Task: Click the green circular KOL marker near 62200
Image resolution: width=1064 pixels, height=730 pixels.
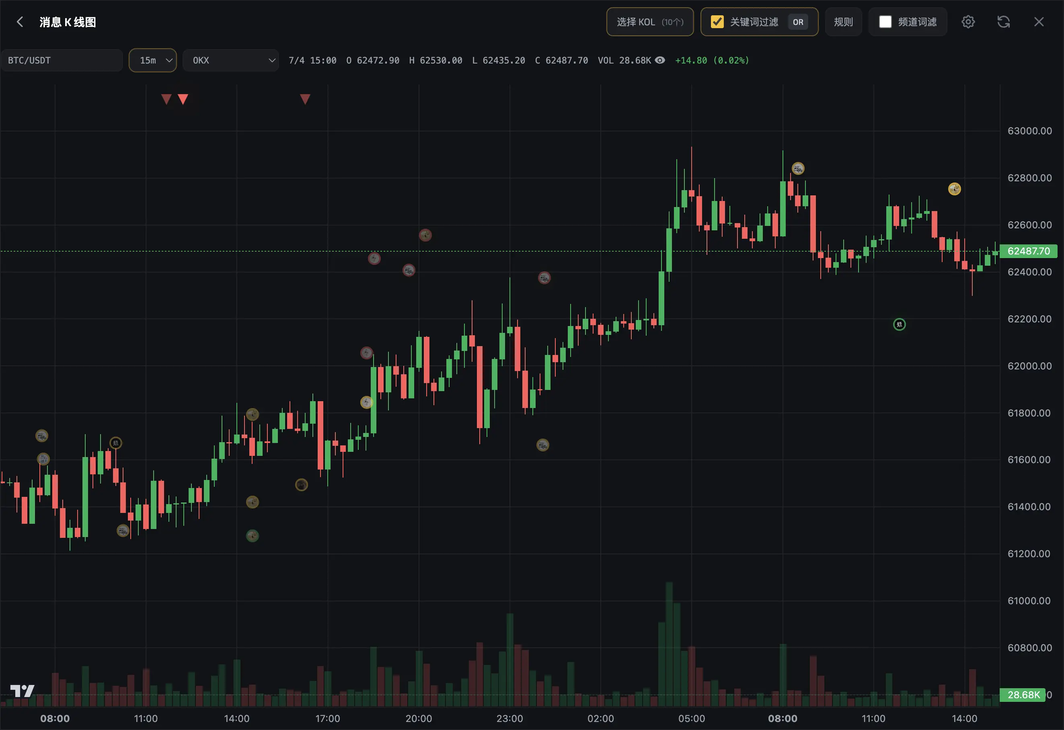Action: pyautogui.click(x=899, y=324)
